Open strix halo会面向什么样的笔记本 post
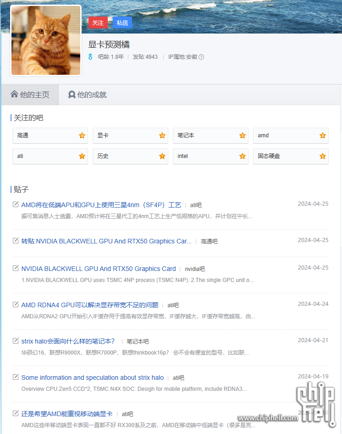The image size is (342, 434). pos(68,341)
